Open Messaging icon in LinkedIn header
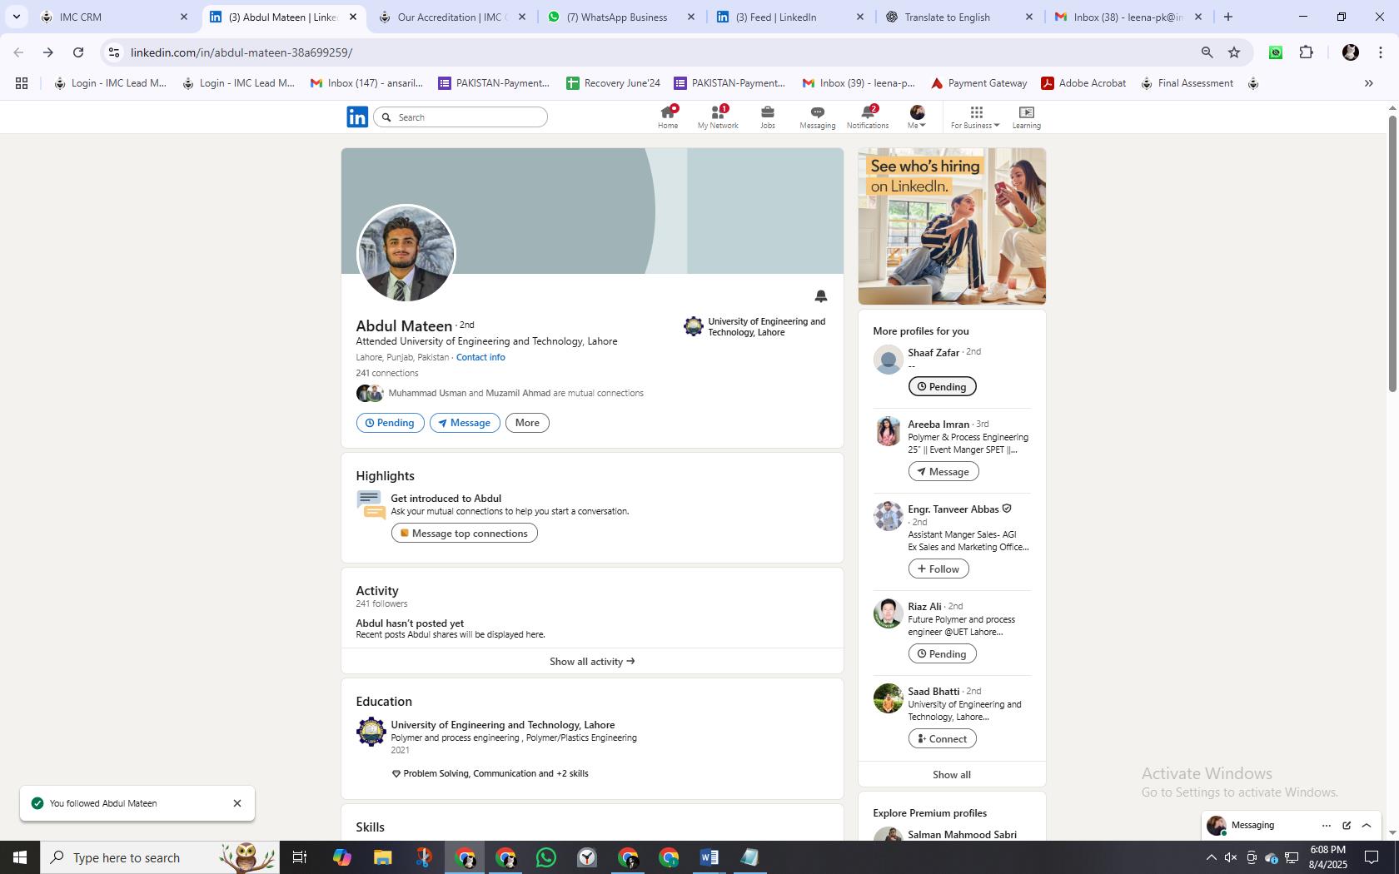1399x874 pixels. point(817,117)
